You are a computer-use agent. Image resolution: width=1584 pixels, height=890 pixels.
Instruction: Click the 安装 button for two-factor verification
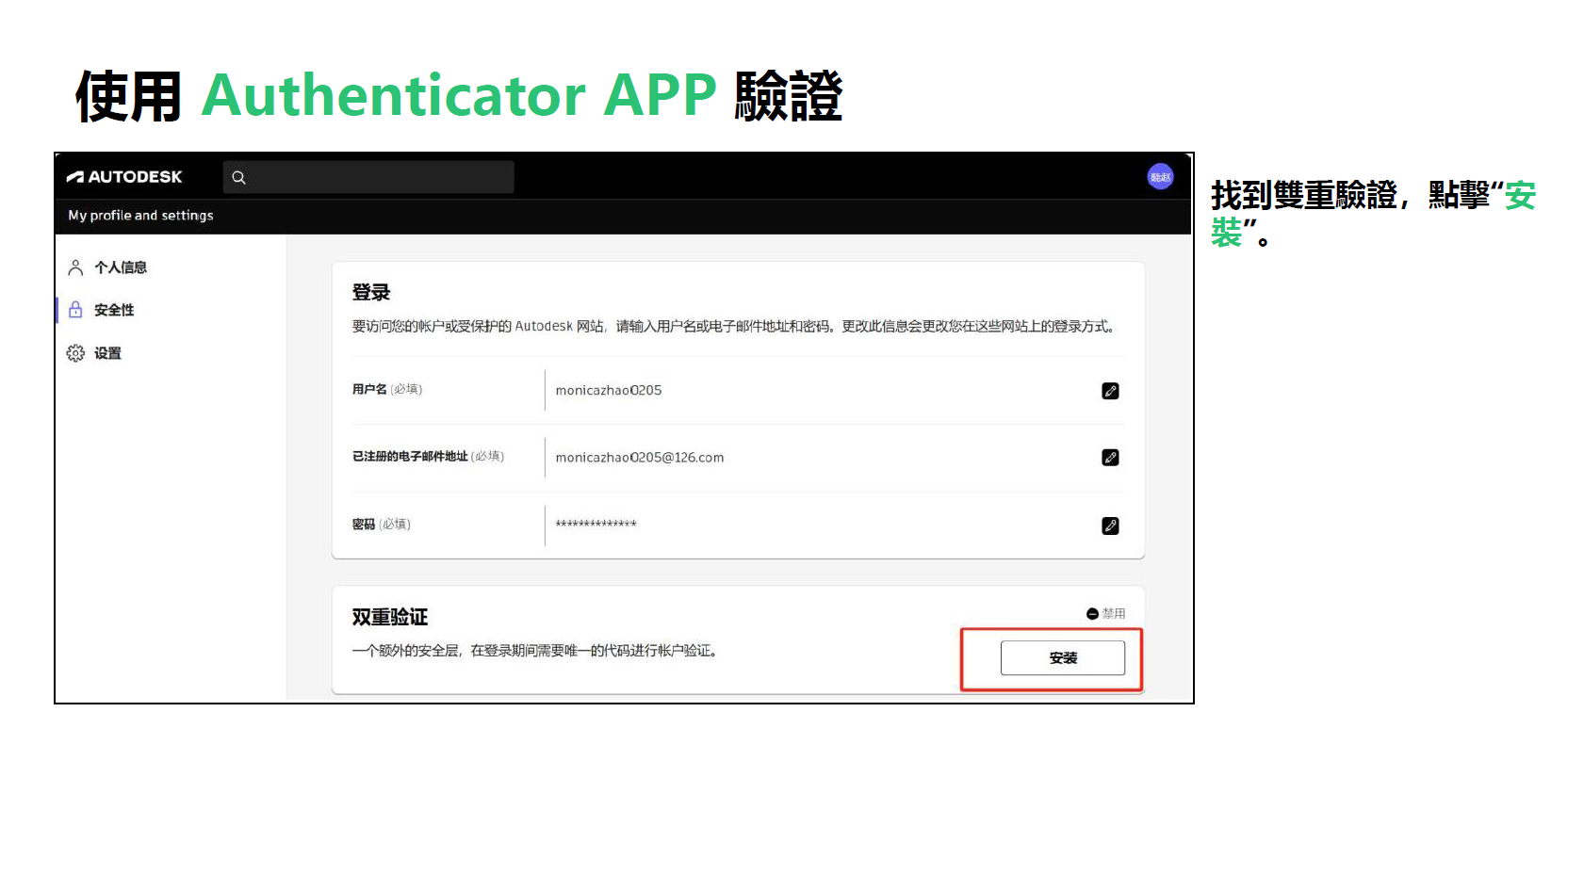(1062, 658)
